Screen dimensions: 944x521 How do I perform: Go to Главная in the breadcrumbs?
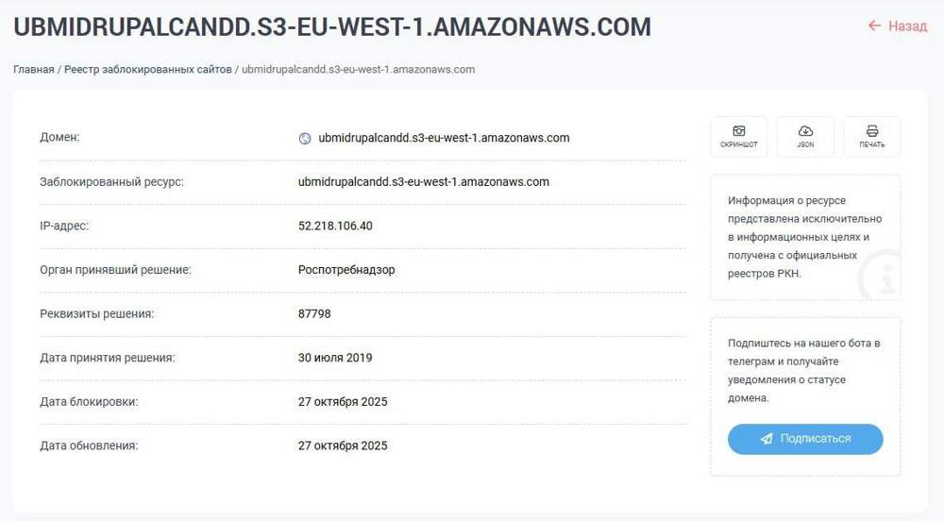[33, 70]
